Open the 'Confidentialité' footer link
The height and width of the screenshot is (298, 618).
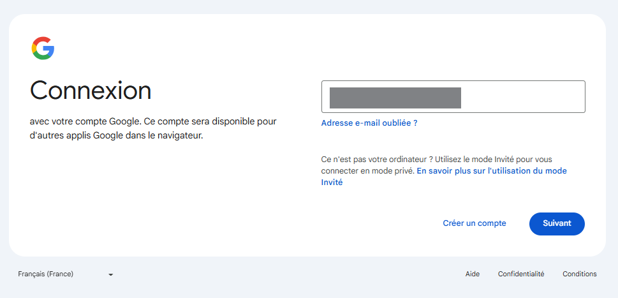point(521,274)
